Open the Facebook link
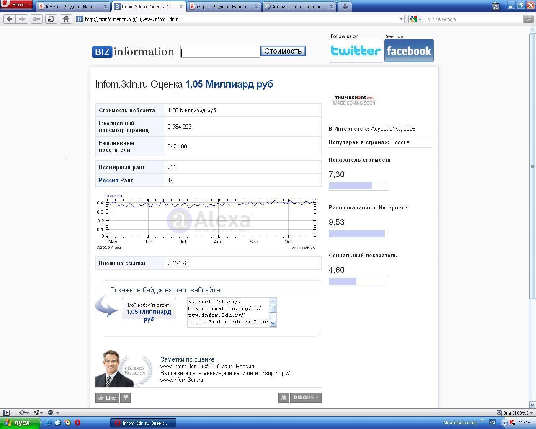The width and height of the screenshot is (536, 429). pos(409,51)
